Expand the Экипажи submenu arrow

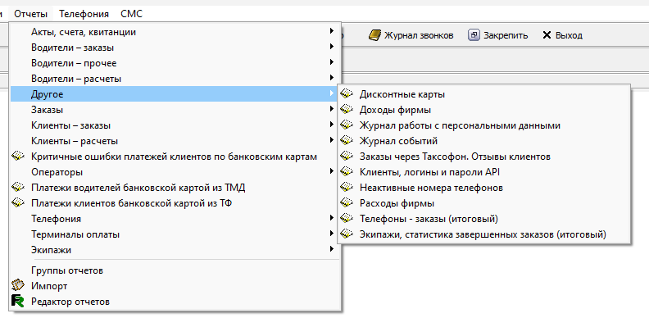(332, 249)
